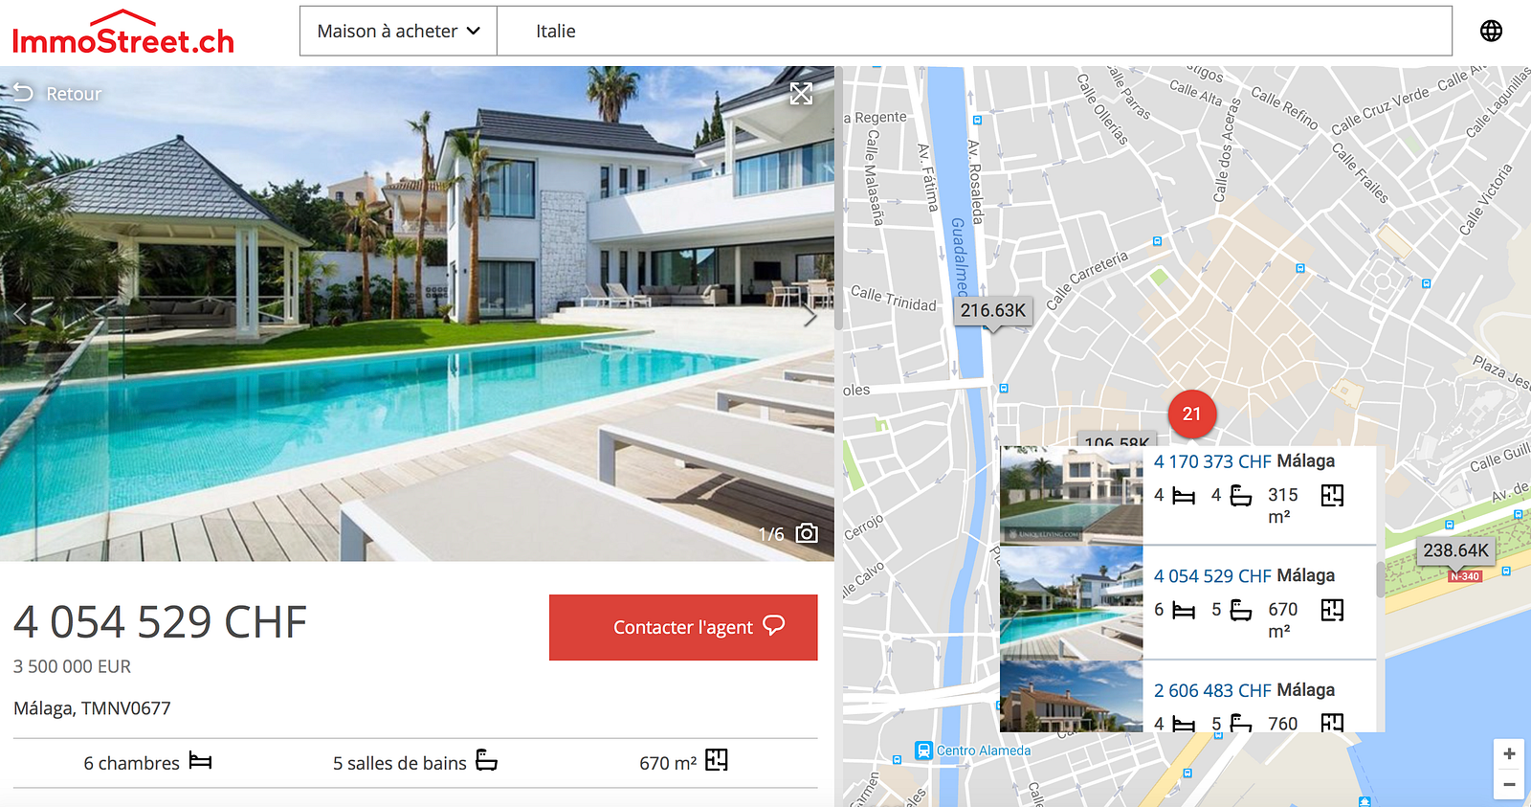Open the 2 606 483 CHF listing thumbnail

coord(1072,697)
